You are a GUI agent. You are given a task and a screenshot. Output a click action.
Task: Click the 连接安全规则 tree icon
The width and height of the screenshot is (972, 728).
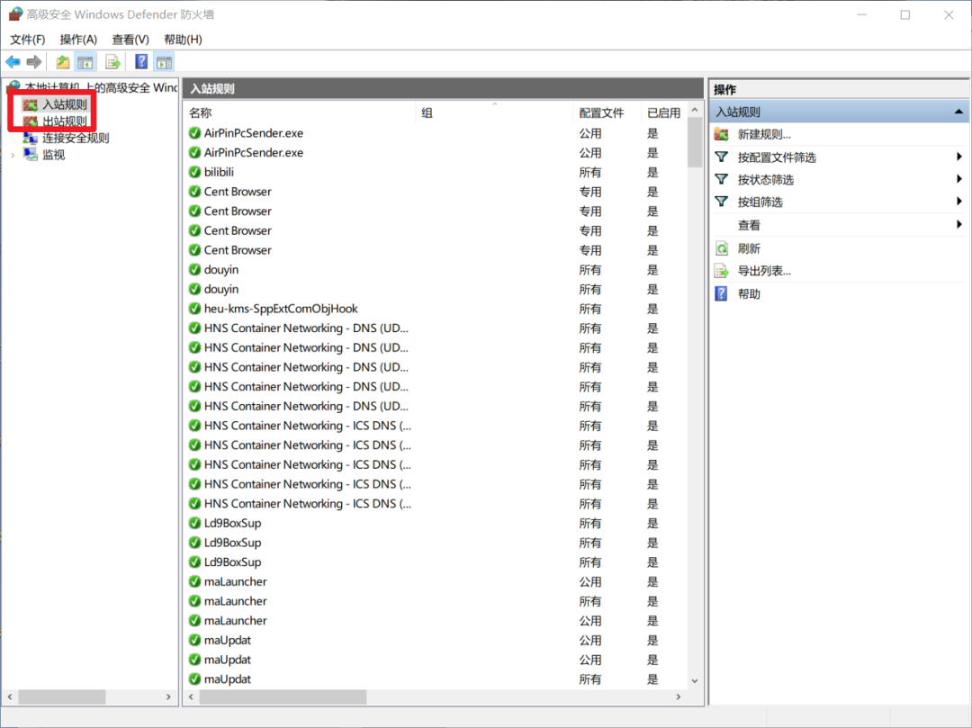click(x=31, y=138)
